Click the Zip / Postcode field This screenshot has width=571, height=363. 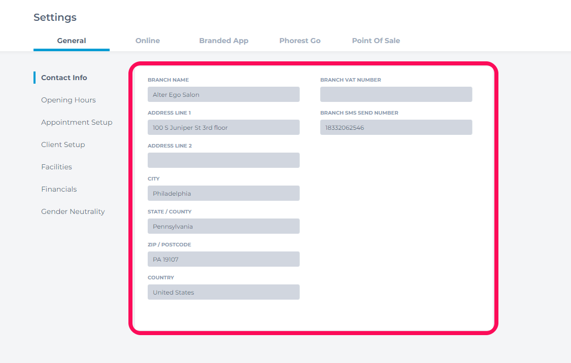tap(223, 259)
